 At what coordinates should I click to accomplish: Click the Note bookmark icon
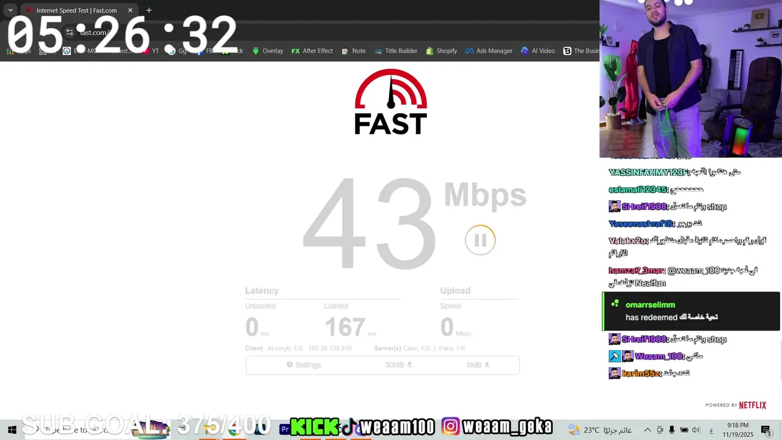[345, 51]
